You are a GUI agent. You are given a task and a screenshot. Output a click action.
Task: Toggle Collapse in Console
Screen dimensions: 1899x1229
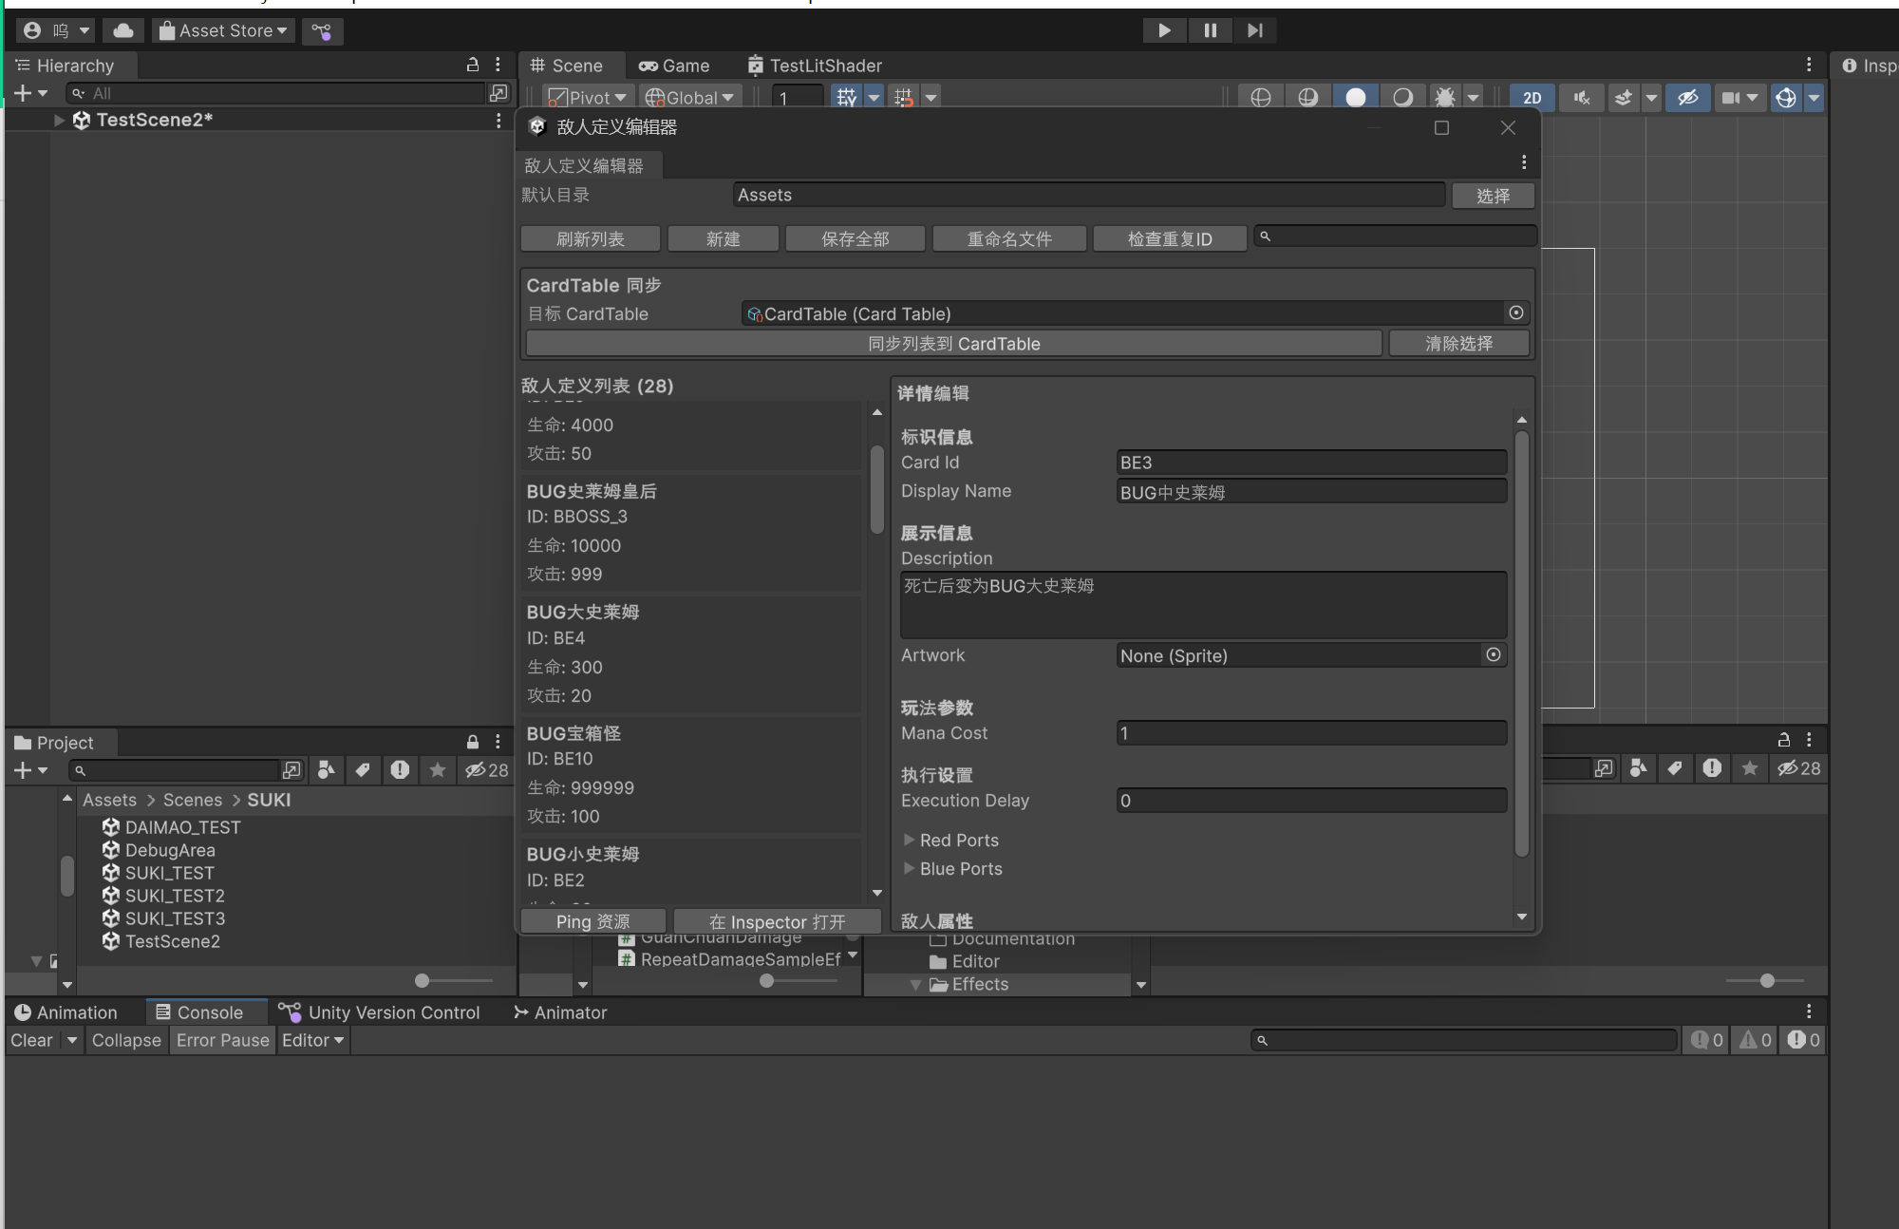pos(126,1040)
